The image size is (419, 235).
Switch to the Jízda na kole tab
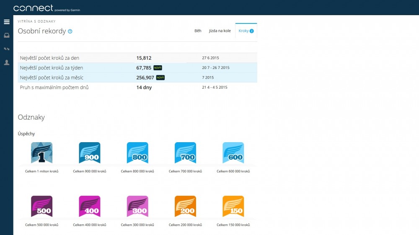(x=220, y=31)
